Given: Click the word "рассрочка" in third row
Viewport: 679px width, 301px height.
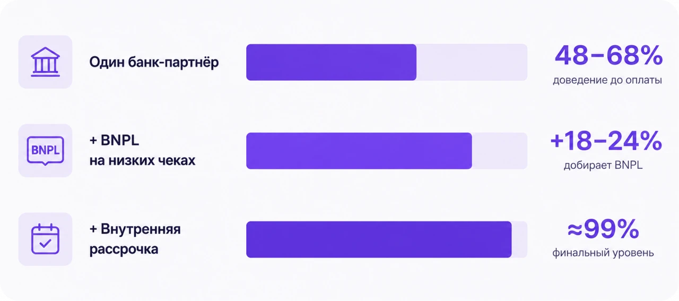Looking at the screenshot, I should tap(124, 249).
